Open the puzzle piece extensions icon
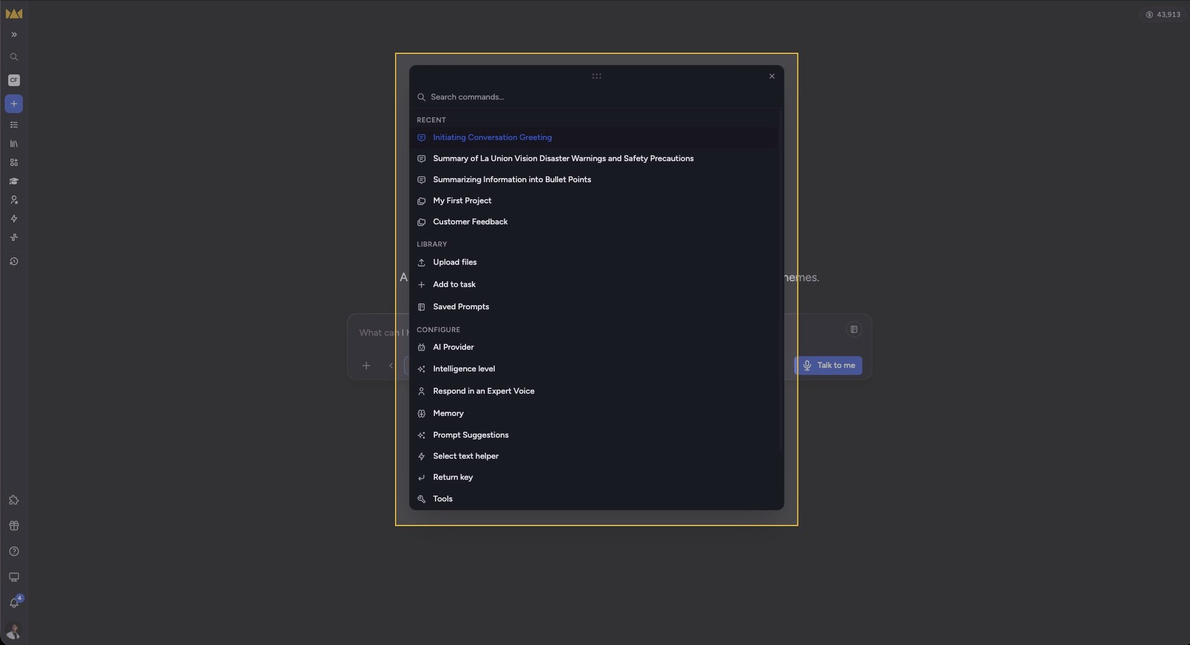1190x645 pixels. [x=14, y=500]
